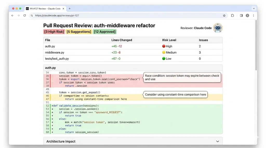View site information icon in address bar
This screenshot has height=148, width=266.
click(x=32, y=15)
